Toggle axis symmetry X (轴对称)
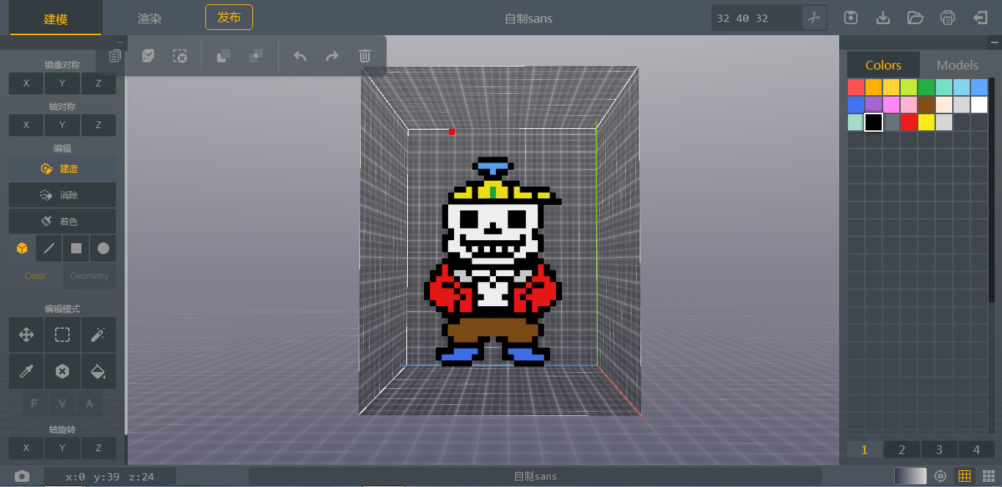 pos(26,125)
